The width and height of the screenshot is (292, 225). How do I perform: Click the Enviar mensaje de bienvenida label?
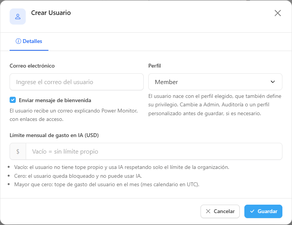(x=55, y=100)
